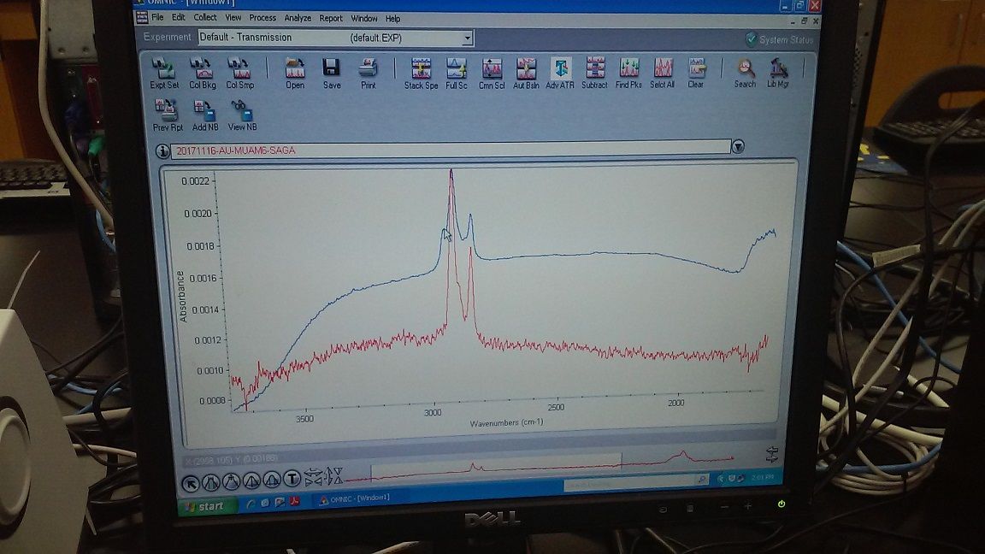This screenshot has width=985, height=554.
Task: Add to notebook with Add NB
Action: 205,115
